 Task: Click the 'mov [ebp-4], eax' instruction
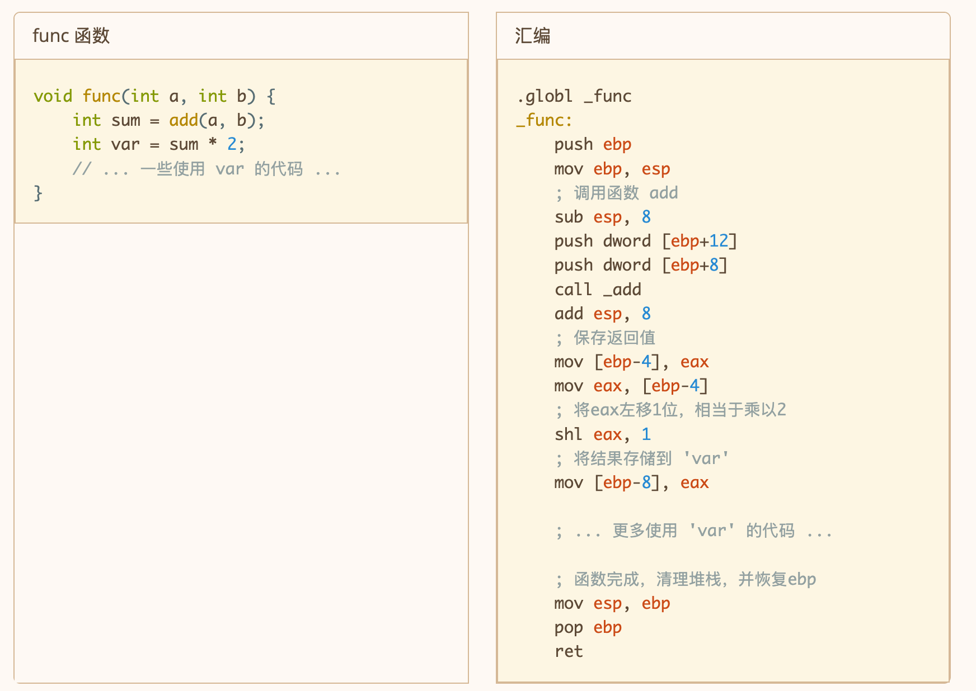pyautogui.click(x=632, y=362)
